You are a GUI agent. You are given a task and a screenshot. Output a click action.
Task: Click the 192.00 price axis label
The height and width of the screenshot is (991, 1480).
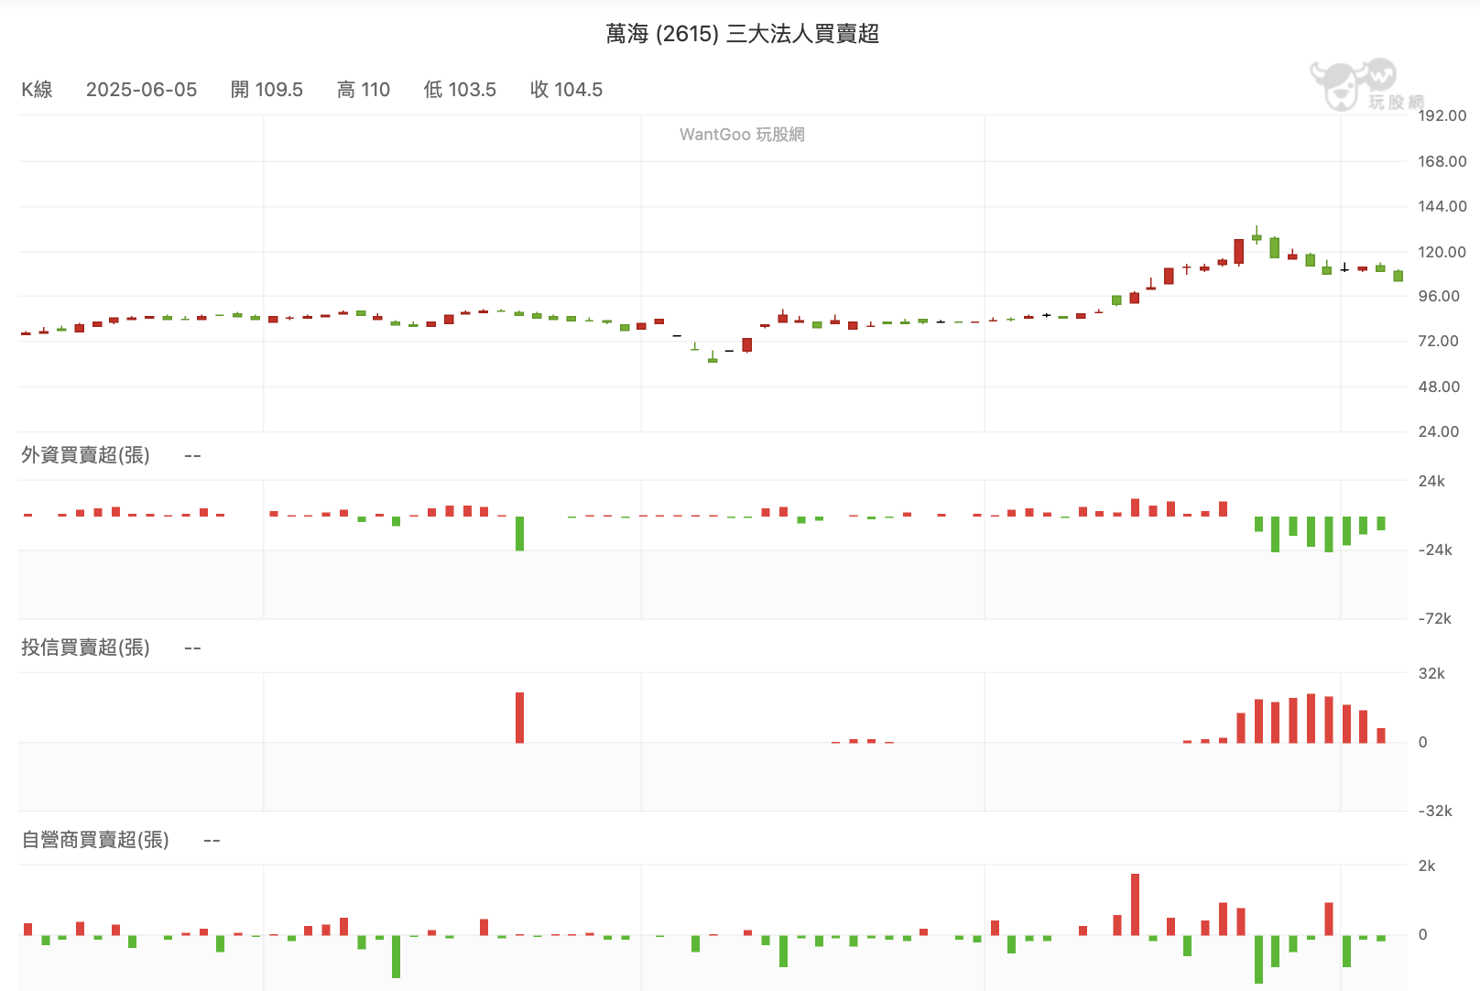tap(1442, 115)
